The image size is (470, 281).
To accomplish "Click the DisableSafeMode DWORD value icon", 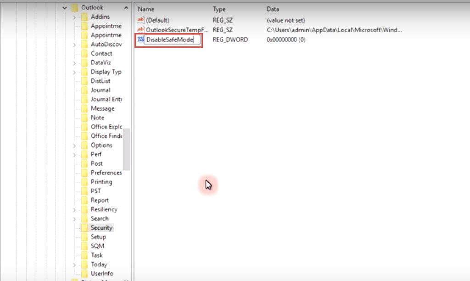I will click(140, 39).
